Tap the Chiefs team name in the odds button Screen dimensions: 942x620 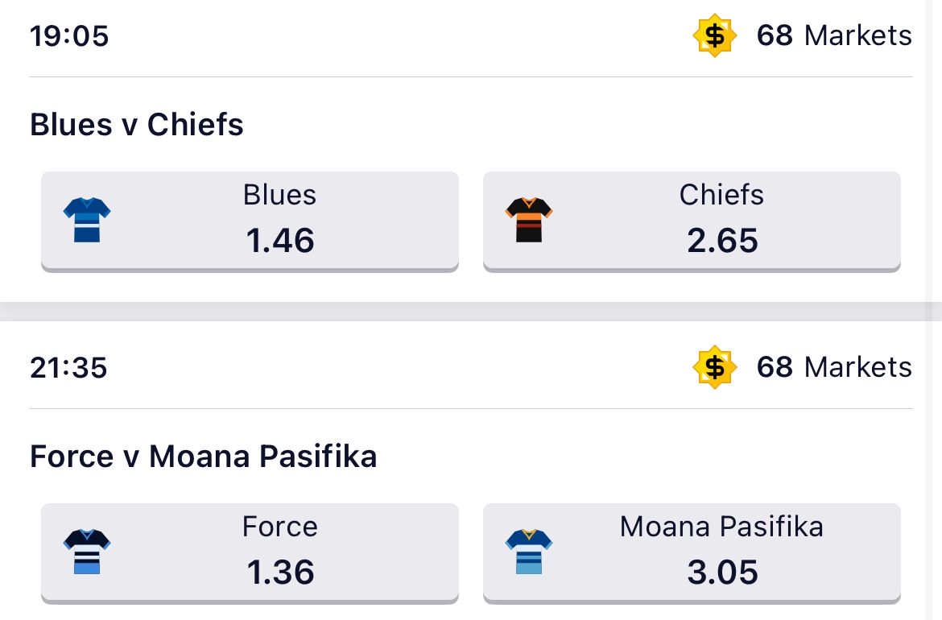721,196
